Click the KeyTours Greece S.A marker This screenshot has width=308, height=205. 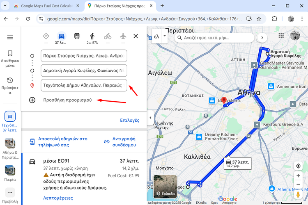[257, 124]
